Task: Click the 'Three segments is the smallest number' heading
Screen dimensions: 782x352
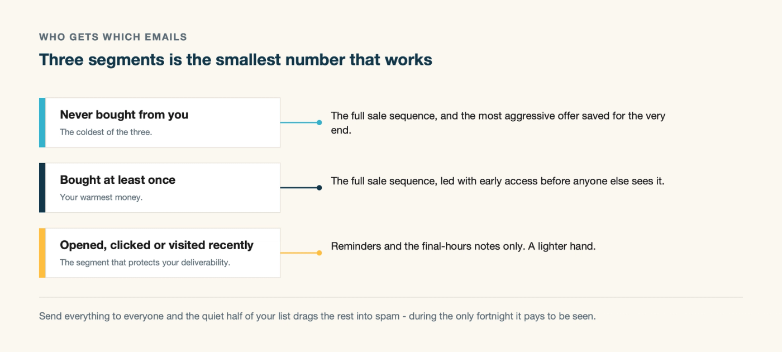Action: point(236,60)
